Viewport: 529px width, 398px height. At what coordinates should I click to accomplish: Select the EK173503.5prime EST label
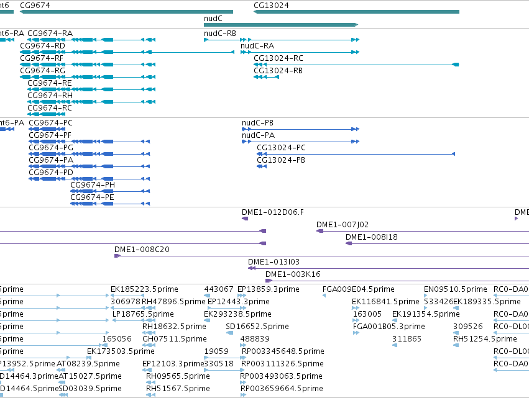click(x=121, y=351)
